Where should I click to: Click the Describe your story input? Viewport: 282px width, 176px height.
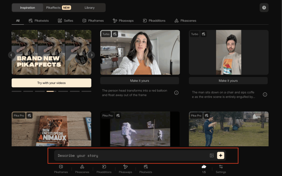point(129,156)
